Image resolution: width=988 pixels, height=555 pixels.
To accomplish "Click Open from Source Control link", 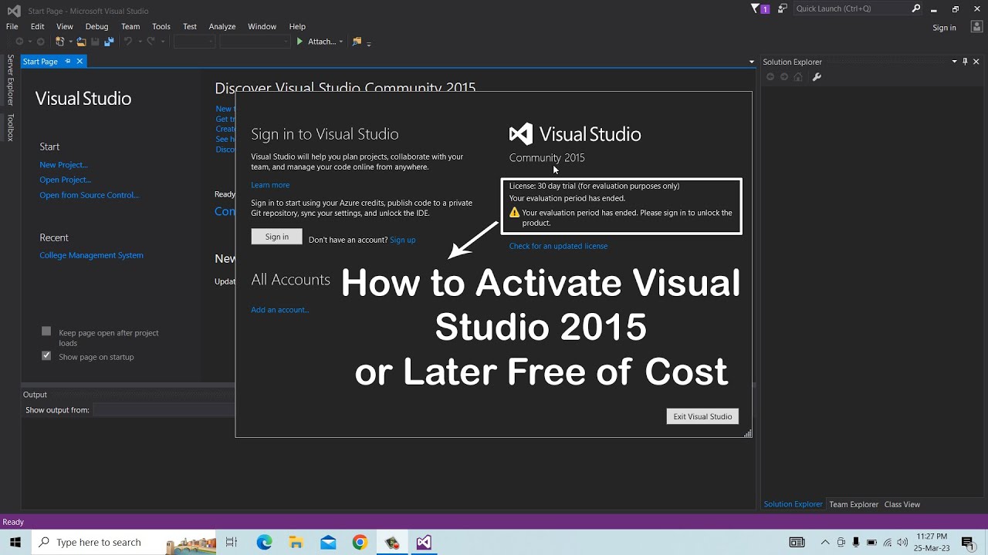I will (x=90, y=195).
